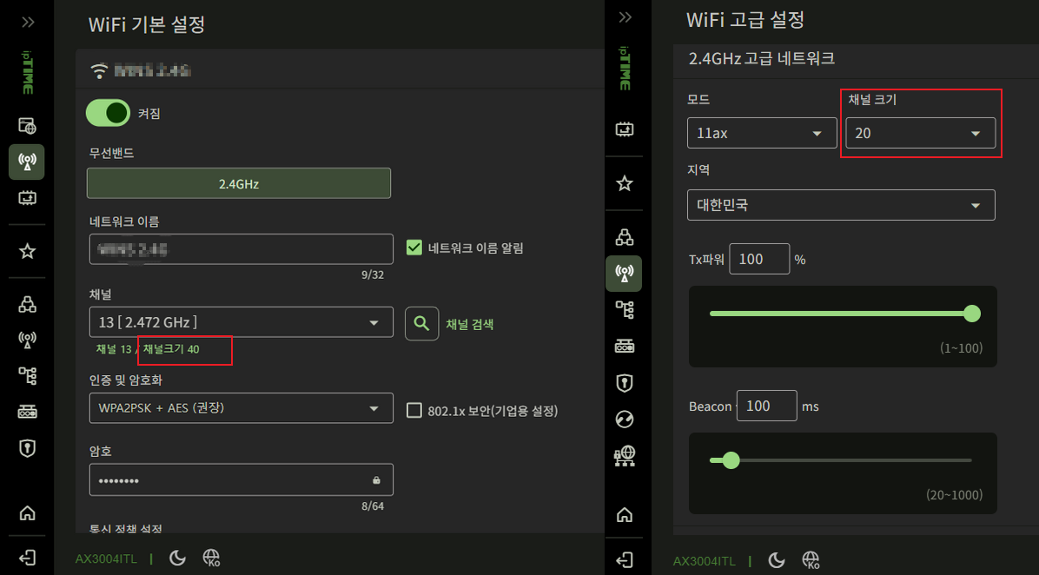1039x575 pixels.
Task: Open favorites star icon in left sidebar
Action: point(27,251)
